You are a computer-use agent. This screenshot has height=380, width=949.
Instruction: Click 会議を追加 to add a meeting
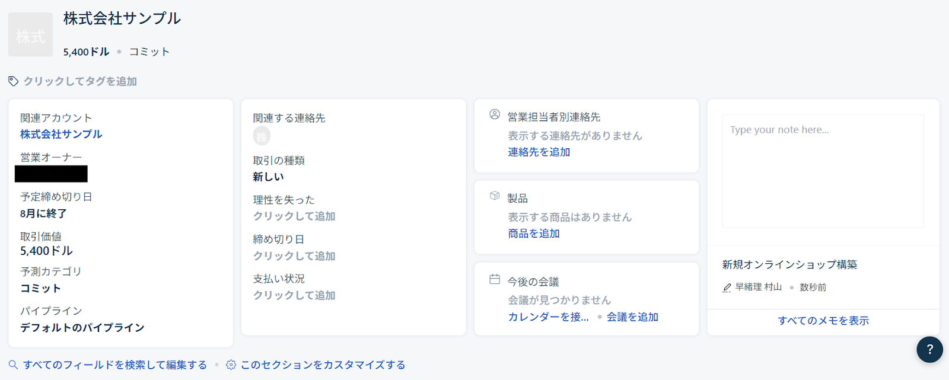632,317
